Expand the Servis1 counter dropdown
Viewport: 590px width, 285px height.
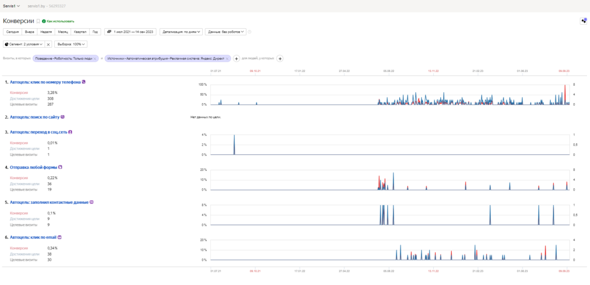(12, 6)
